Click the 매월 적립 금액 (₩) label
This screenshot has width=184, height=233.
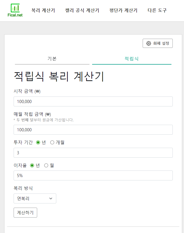(32, 114)
